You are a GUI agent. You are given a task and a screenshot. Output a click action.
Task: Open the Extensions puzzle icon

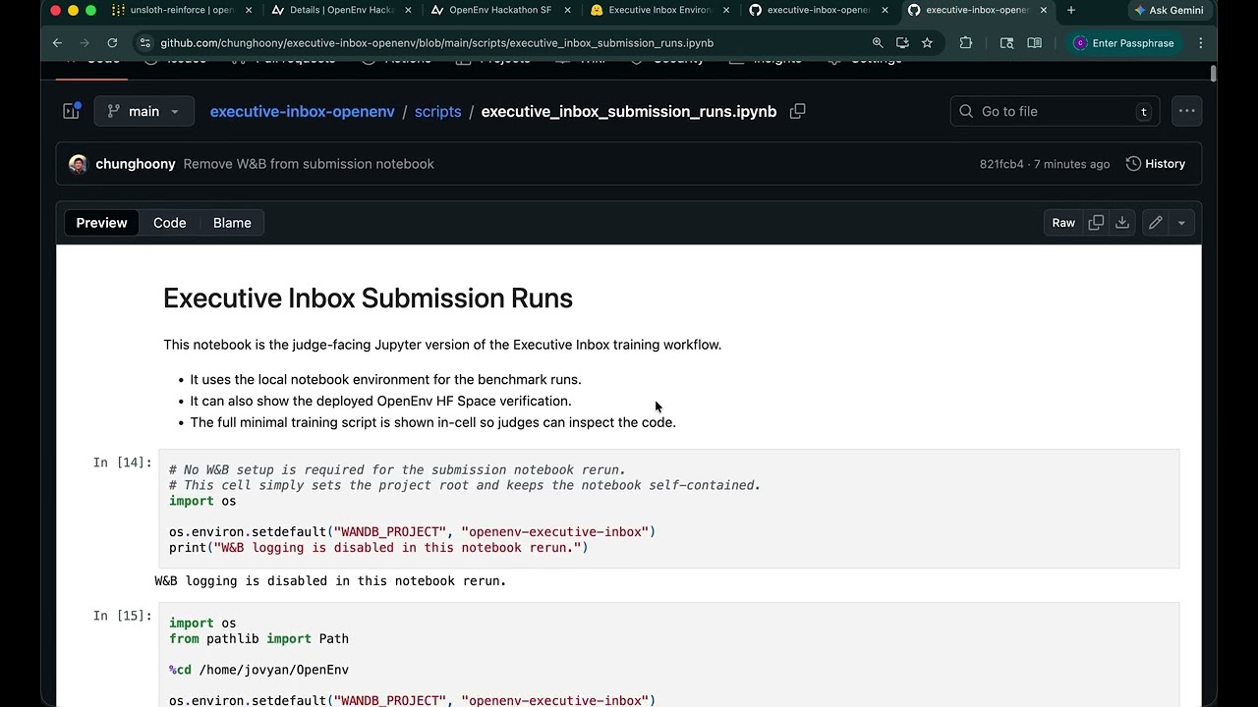[966, 43]
